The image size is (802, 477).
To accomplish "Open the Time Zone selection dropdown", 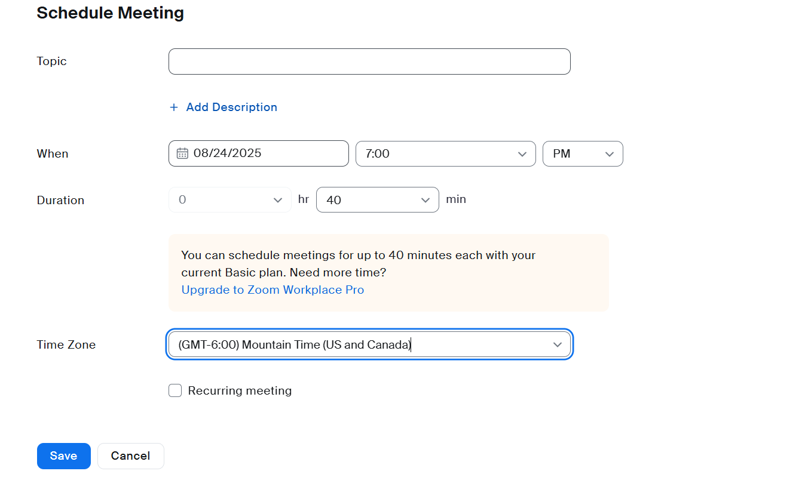I will tap(369, 344).
